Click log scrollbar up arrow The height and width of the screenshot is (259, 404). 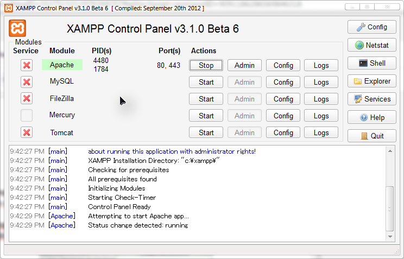pyautogui.click(x=390, y=151)
